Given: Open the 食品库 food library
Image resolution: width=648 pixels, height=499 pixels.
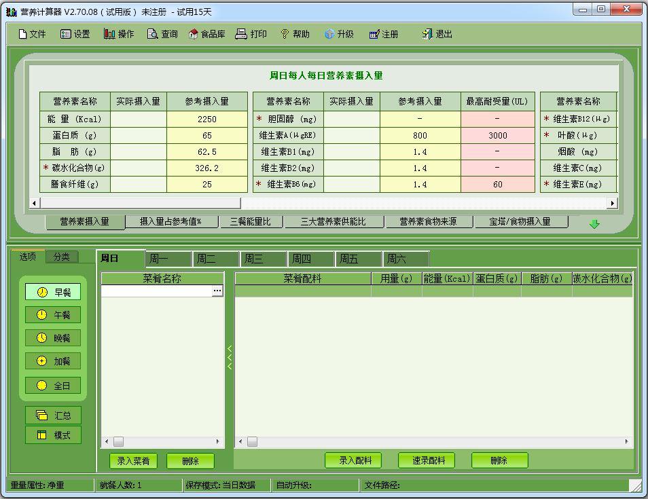Looking at the screenshot, I should [x=206, y=34].
